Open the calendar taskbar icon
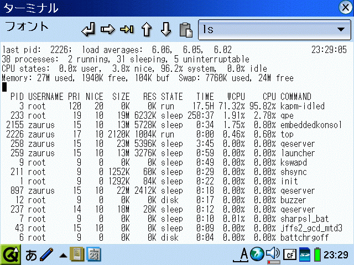 coord(93,255)
